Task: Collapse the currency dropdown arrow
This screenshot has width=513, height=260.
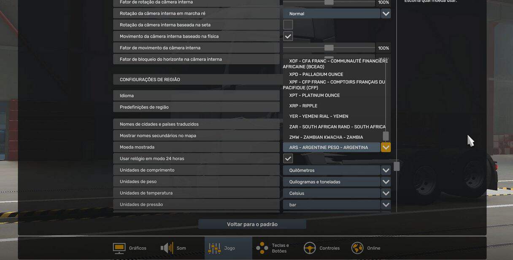Action: tap(386, 147)
